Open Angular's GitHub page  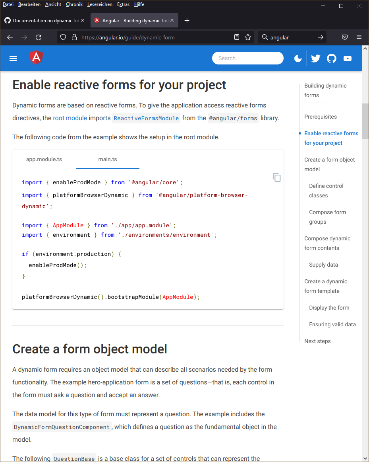point(331,58)
